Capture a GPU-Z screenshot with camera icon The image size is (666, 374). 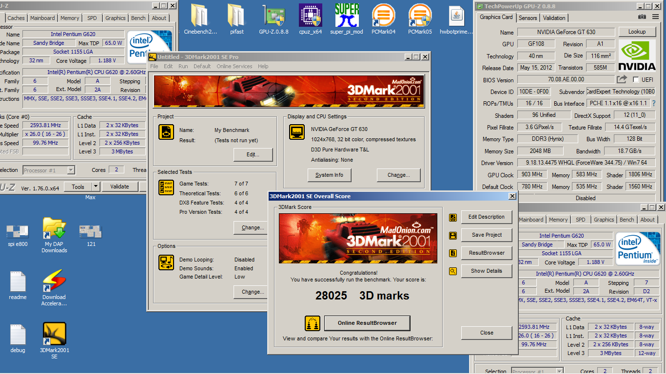click(x=642, y=17)
